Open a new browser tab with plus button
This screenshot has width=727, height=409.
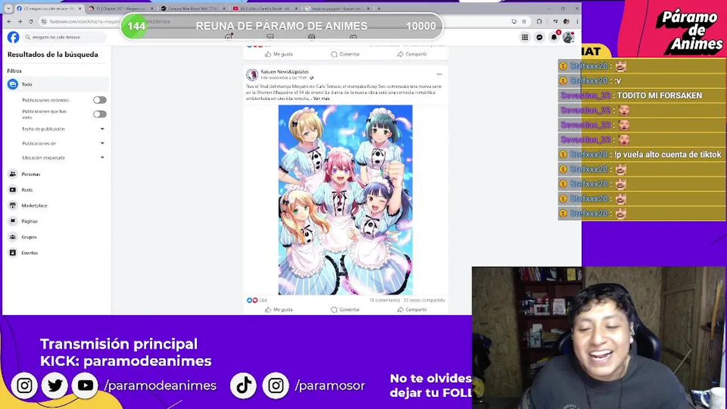point(379,9)
